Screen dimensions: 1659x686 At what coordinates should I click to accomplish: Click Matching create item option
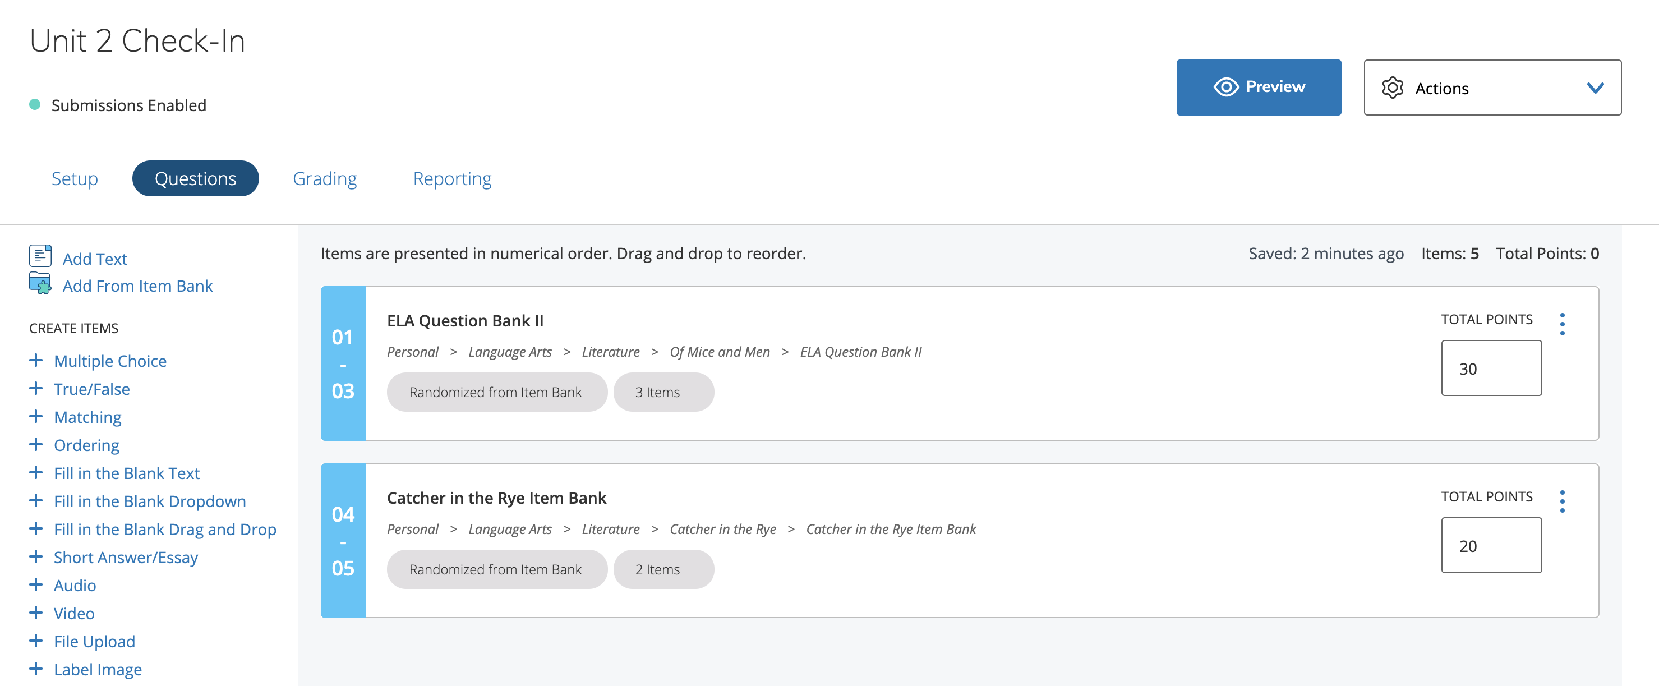coord(88,416)
